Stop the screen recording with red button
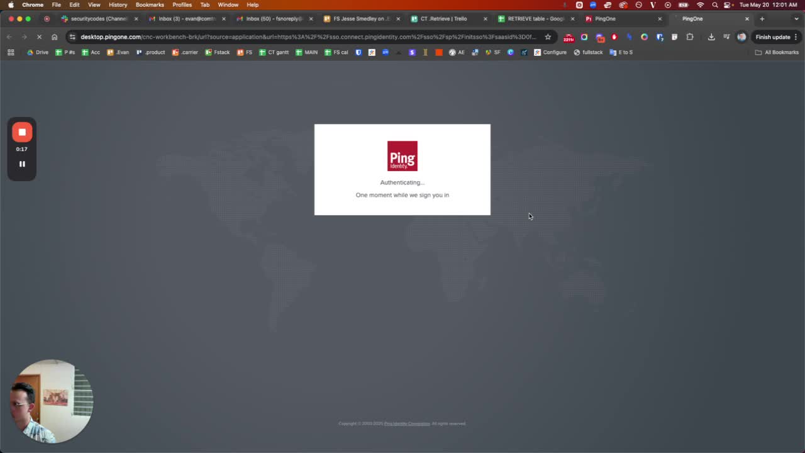The image size is (805, 453). tap(22, 132)
